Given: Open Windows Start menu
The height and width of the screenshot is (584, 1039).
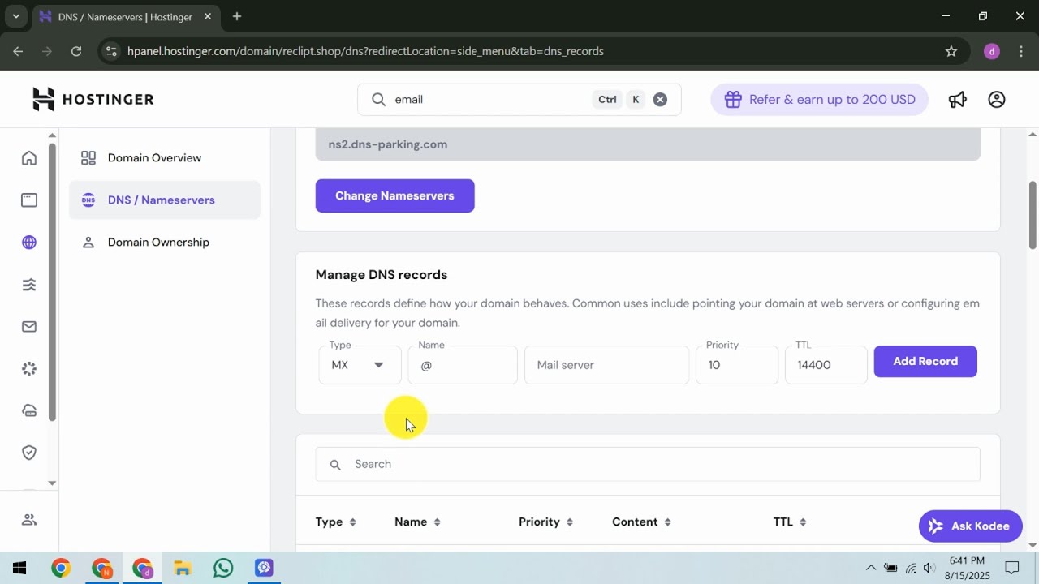Looking at the screenshot, I should [19, 568].
